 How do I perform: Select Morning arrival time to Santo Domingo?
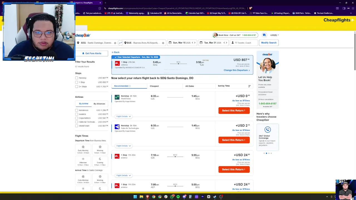coord(100,179)
